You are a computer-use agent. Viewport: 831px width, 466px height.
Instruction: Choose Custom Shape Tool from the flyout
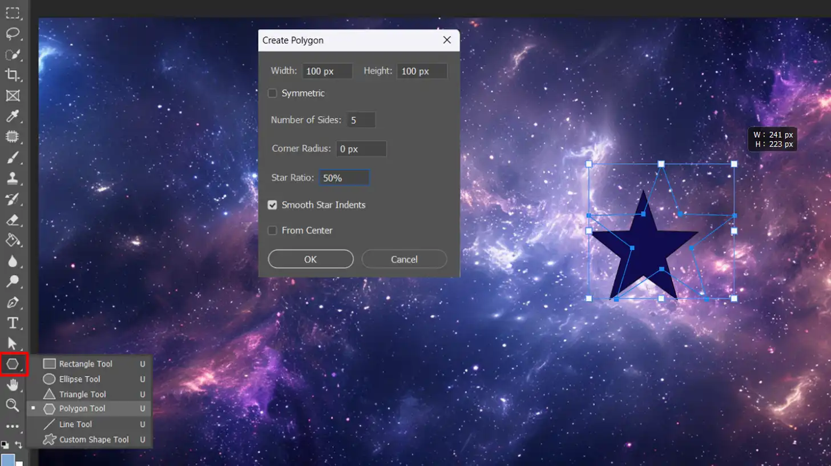(90, 440)
